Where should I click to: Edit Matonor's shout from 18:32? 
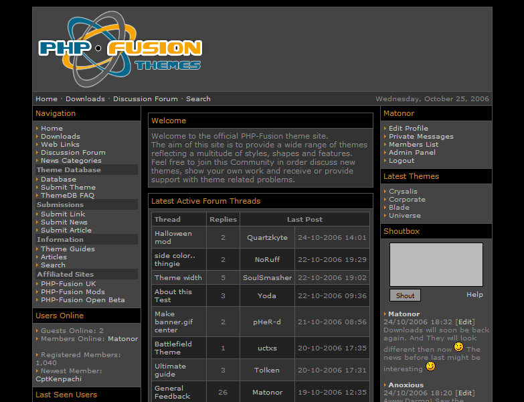[465, 322]
